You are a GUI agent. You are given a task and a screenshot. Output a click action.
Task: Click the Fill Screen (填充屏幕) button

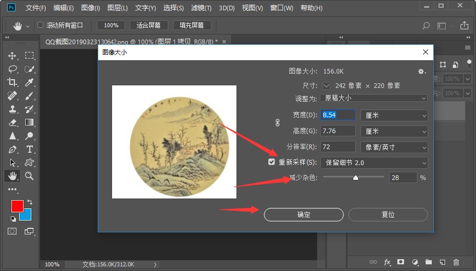point(192,25)
